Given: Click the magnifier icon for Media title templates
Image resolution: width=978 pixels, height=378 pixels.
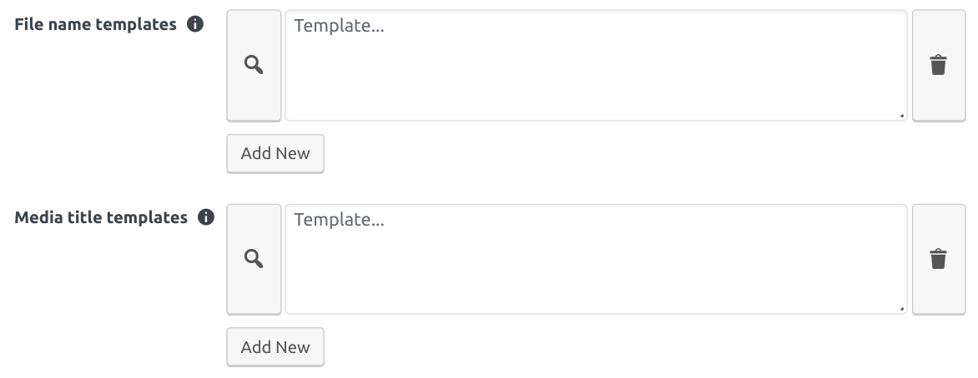Looking at the screenshot, I should coord(254,259).
